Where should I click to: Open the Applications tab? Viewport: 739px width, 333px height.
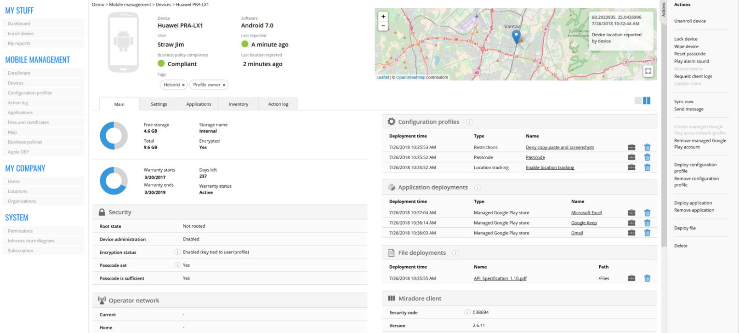[x=199, y=104]
